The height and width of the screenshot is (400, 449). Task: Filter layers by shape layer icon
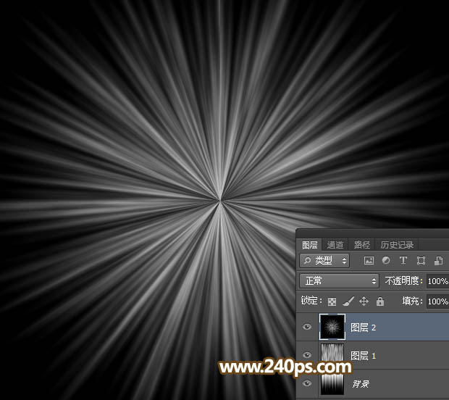click(421, 260)
